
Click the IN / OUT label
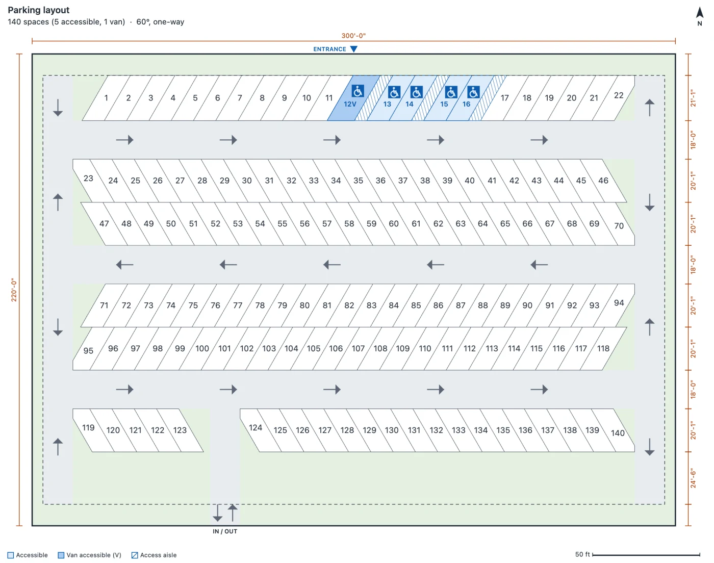coord(225,531)
